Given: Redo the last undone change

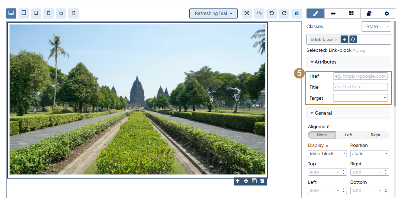Looking at the screenshot, I should pos(284,13).
